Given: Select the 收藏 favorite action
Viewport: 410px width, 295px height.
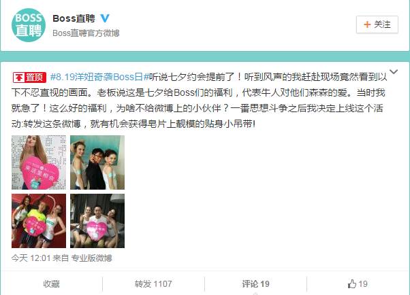Looking at the screenshot, I should click(x=51, y=283).
